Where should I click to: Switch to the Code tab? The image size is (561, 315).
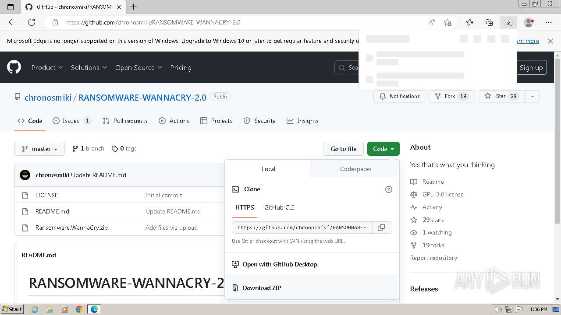coord(30,121)
